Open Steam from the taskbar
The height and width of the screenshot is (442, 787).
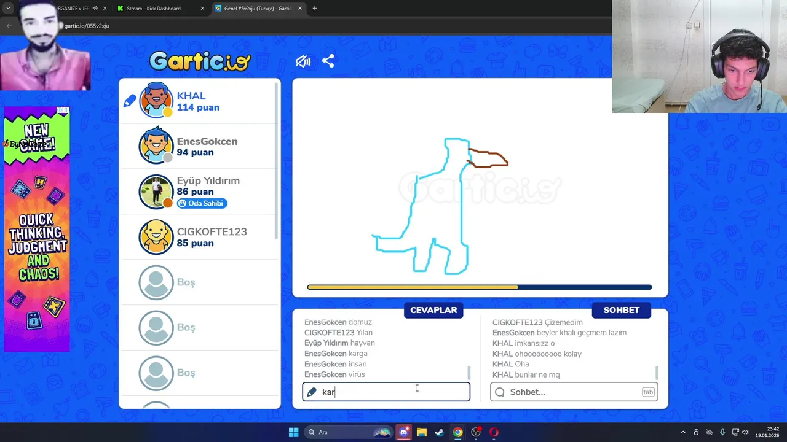pyautogui.click(x=440, y=432)
